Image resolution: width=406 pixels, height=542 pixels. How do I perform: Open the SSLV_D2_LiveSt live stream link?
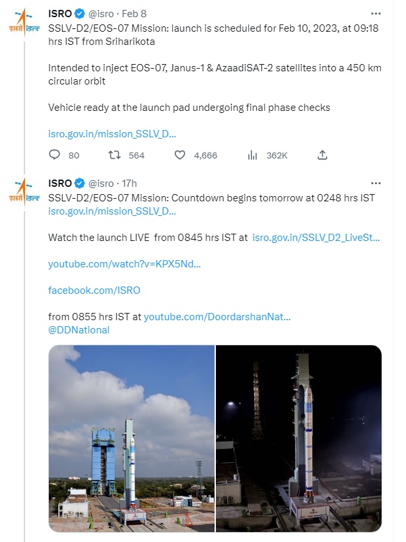tap(316, 236)
